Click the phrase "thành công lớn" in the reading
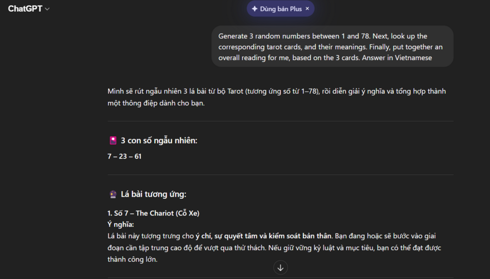This screenshot has height=279, width=490. (133, 259)
